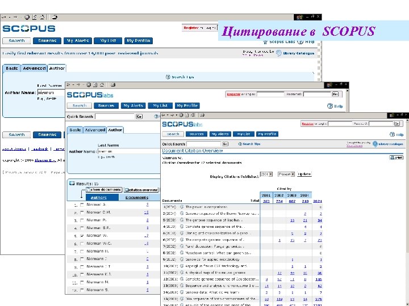Click the Help icon in the middle Scopus labs window
The height and width of the screenshot is (306, 409).
click(330, 106)
